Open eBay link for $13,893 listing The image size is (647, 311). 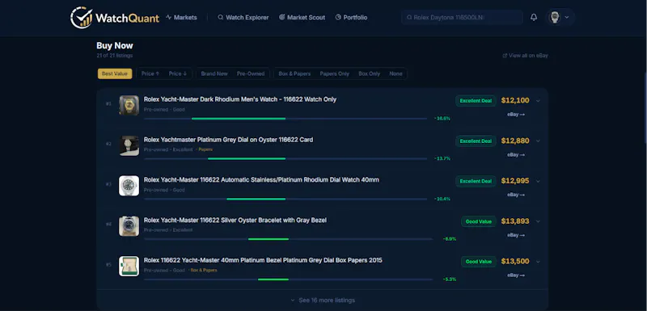[x=516, y=235]
